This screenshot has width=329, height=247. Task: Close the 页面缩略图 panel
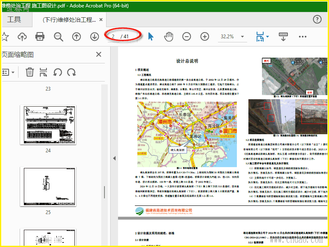(x=99, y=54)
